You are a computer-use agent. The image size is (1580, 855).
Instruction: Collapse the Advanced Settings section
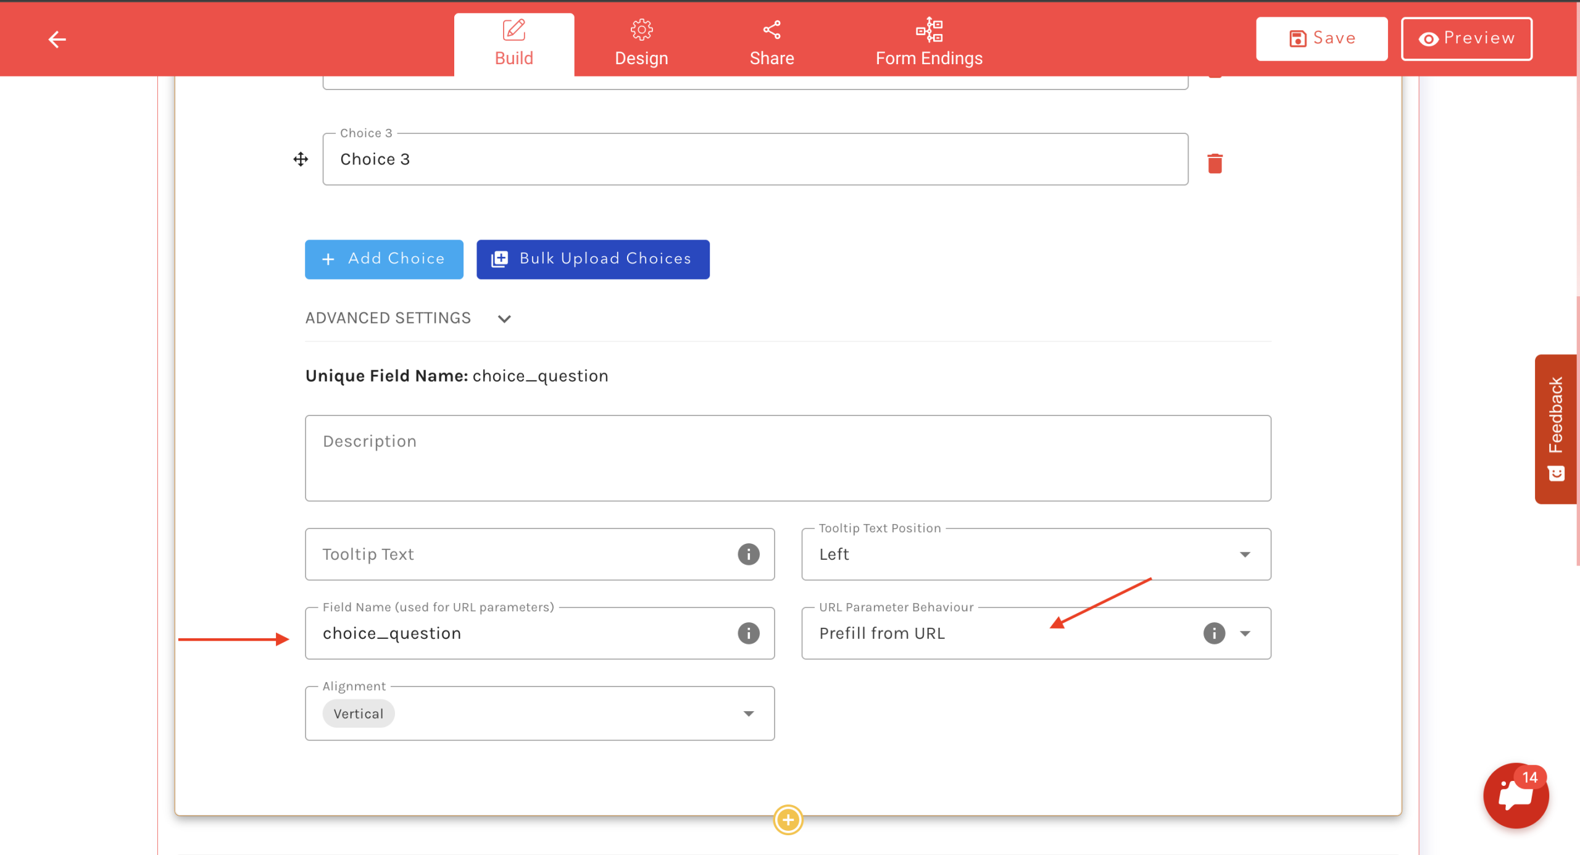click(x=504, y=319)
